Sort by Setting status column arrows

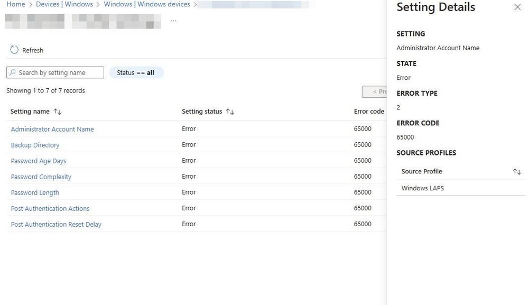230,112
